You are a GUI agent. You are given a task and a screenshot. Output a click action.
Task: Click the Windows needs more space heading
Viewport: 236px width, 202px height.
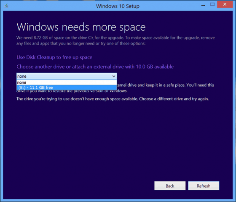pos(81,27)
